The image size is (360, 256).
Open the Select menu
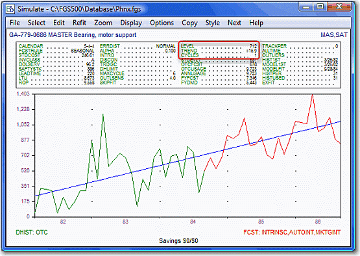pos(36,23)
